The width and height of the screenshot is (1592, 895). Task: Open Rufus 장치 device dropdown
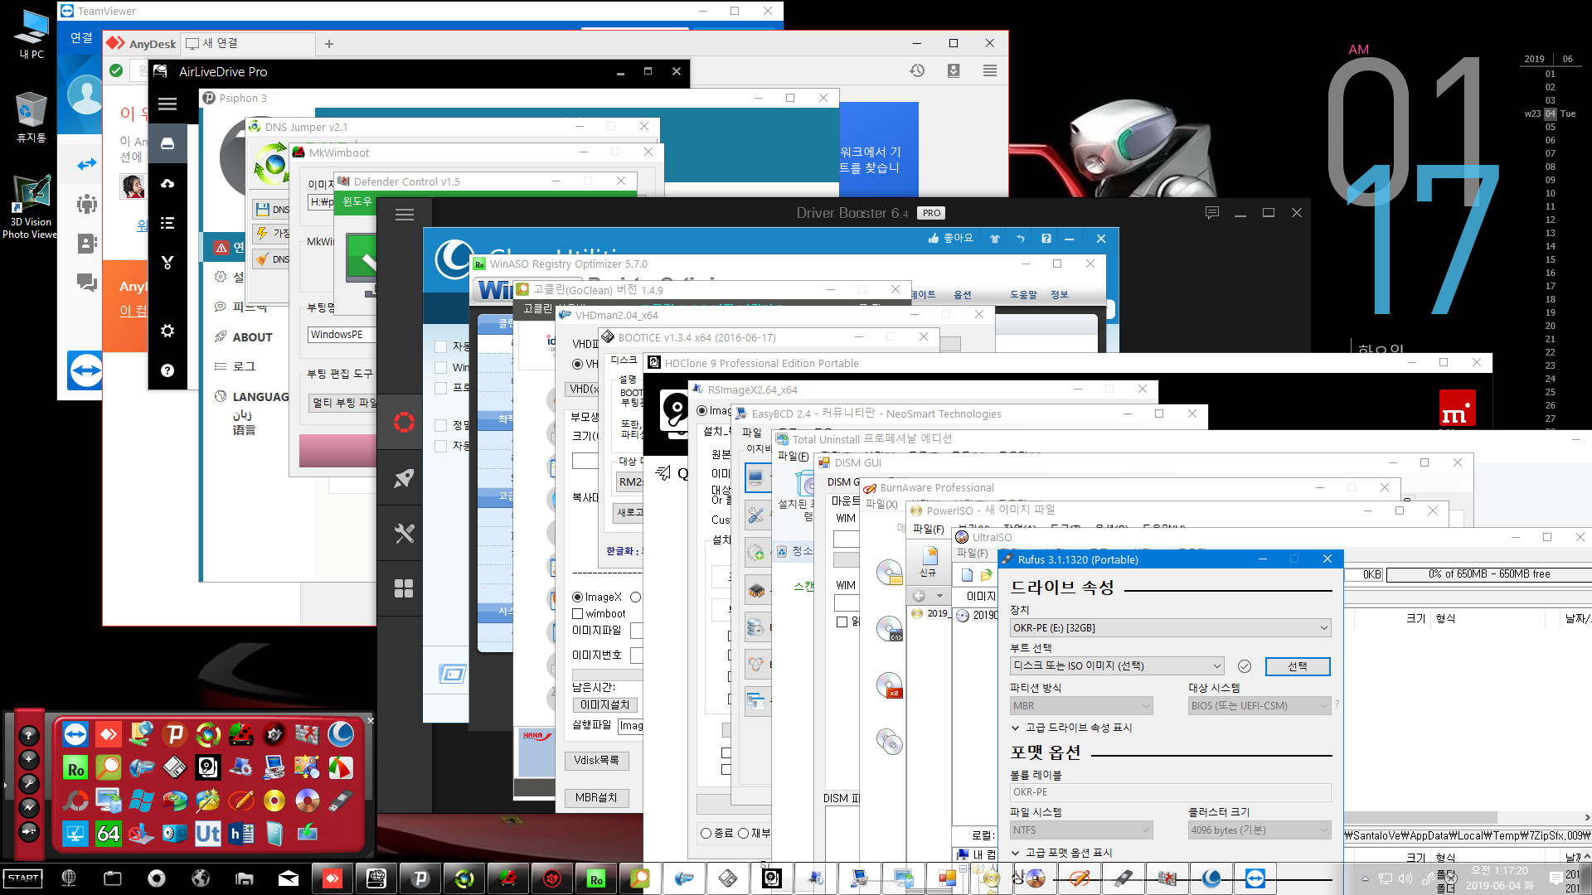(1170, 628)
